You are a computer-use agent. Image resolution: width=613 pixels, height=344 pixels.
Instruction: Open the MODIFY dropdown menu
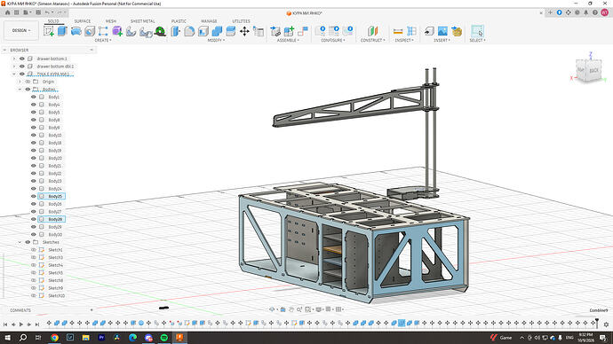coord(216,40)
